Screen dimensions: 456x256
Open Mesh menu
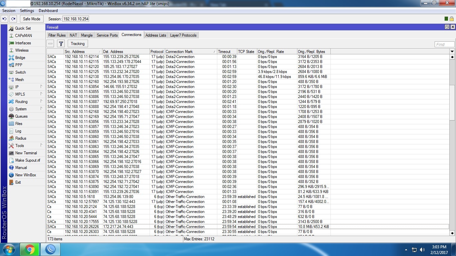point(19,80)
